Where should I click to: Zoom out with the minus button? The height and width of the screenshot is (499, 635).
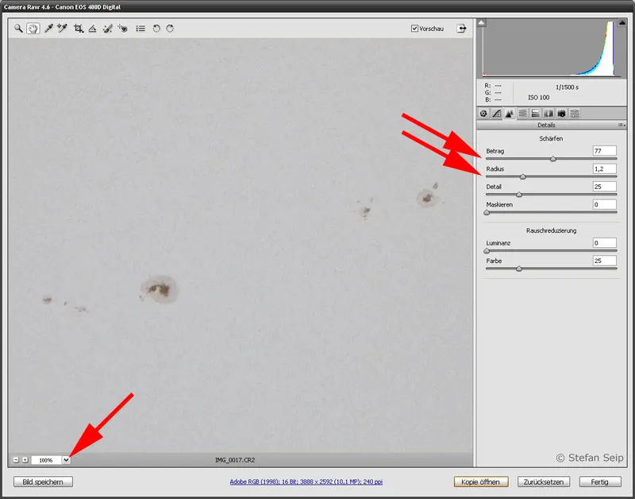16,460
